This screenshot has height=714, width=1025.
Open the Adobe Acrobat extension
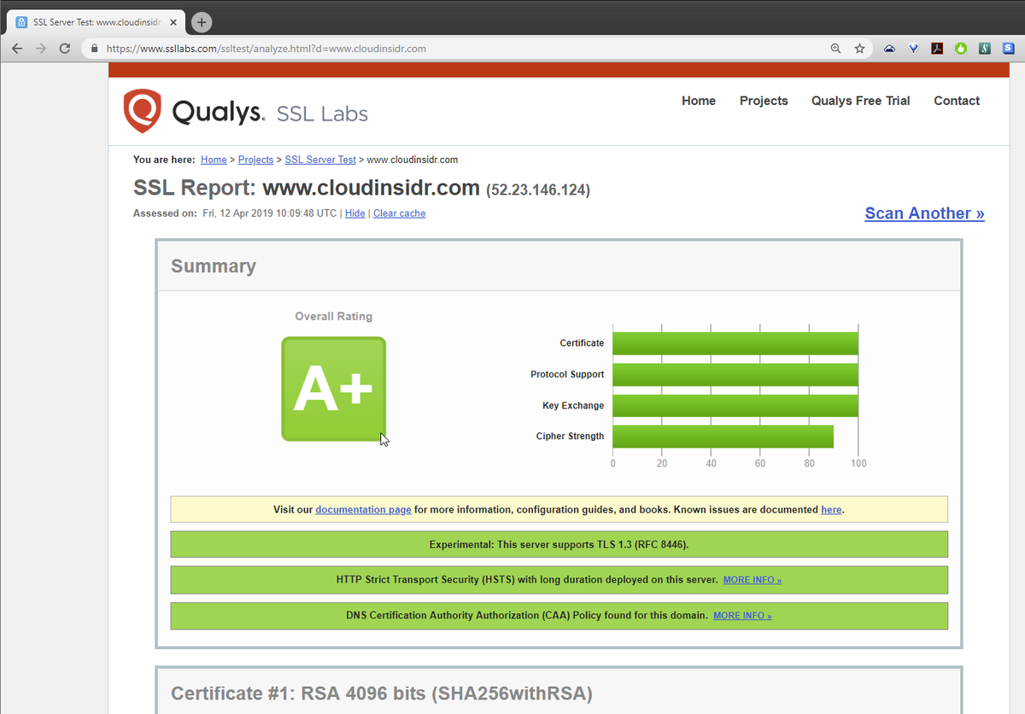pos(937,49)
